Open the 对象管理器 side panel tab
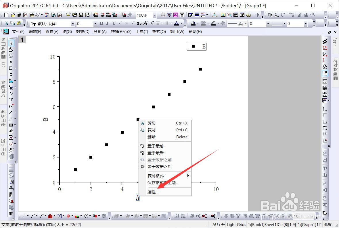Viewport: 339px width, 228px height. pyautogui.click(x=335, y=69)
